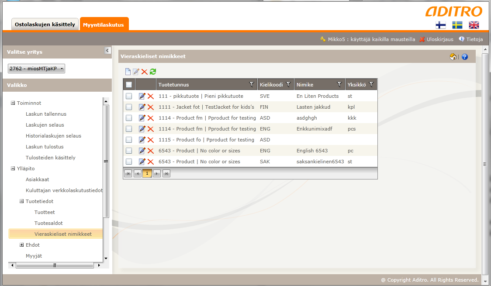Viewport: 491px width, 286px height.
Task: Collapse the Tuotetiedot tree node
Action: tap(21, 201)
